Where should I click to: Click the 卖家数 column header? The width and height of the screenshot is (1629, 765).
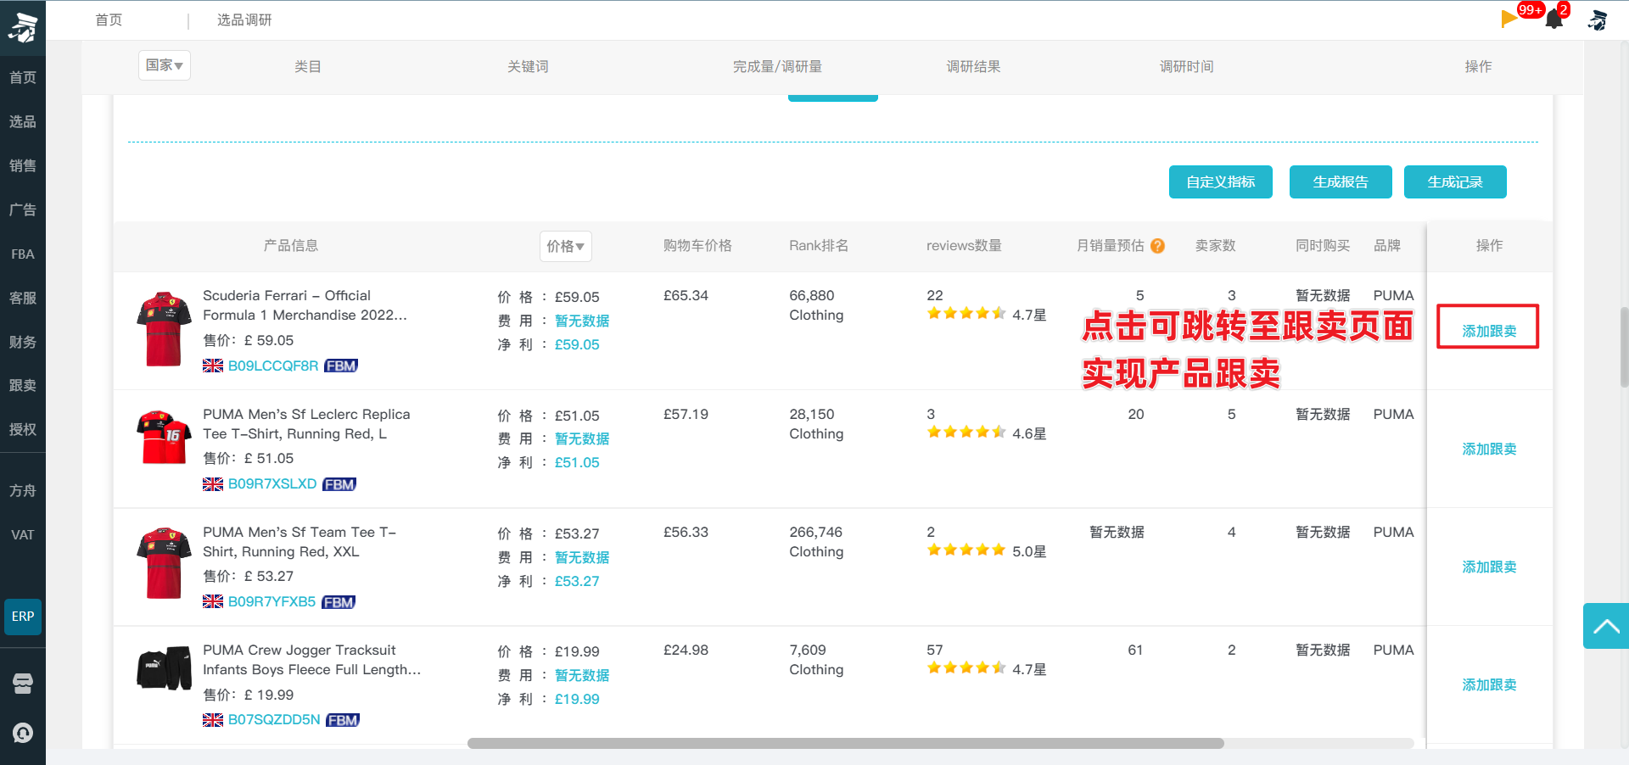(x=1216, y=246)
